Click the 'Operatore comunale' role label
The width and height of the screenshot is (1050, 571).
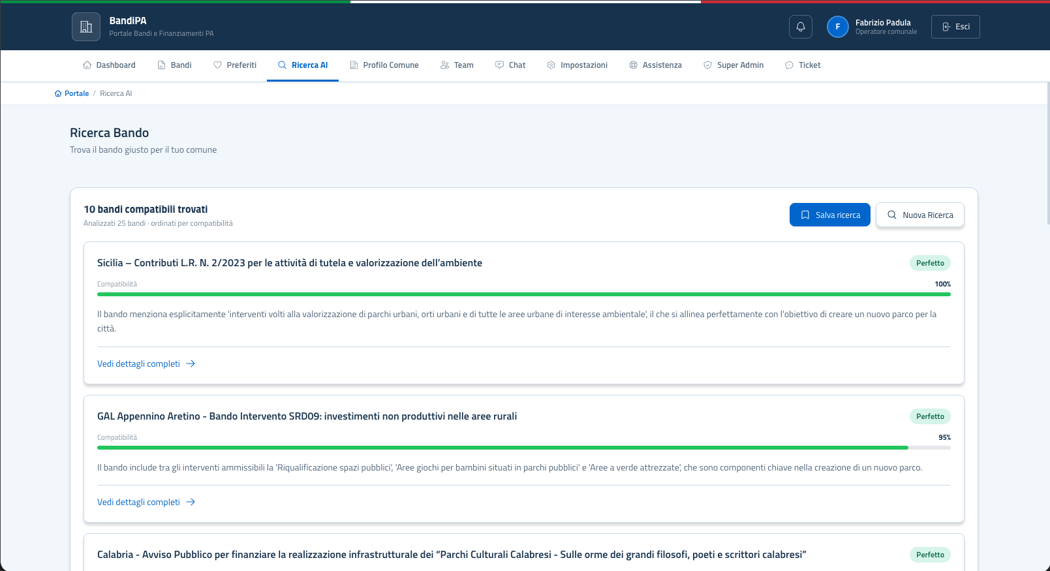click(x=886, y=32)
